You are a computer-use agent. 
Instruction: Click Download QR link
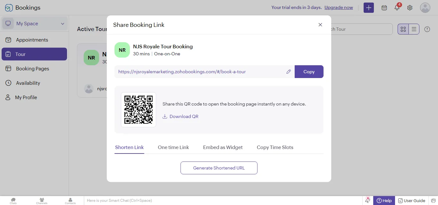coord(181,116)
